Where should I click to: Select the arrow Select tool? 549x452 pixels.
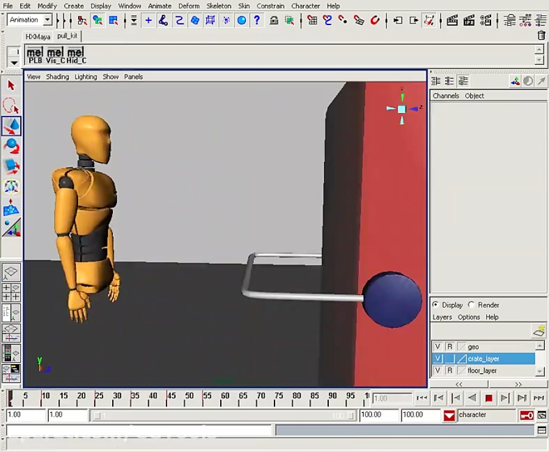11,86
